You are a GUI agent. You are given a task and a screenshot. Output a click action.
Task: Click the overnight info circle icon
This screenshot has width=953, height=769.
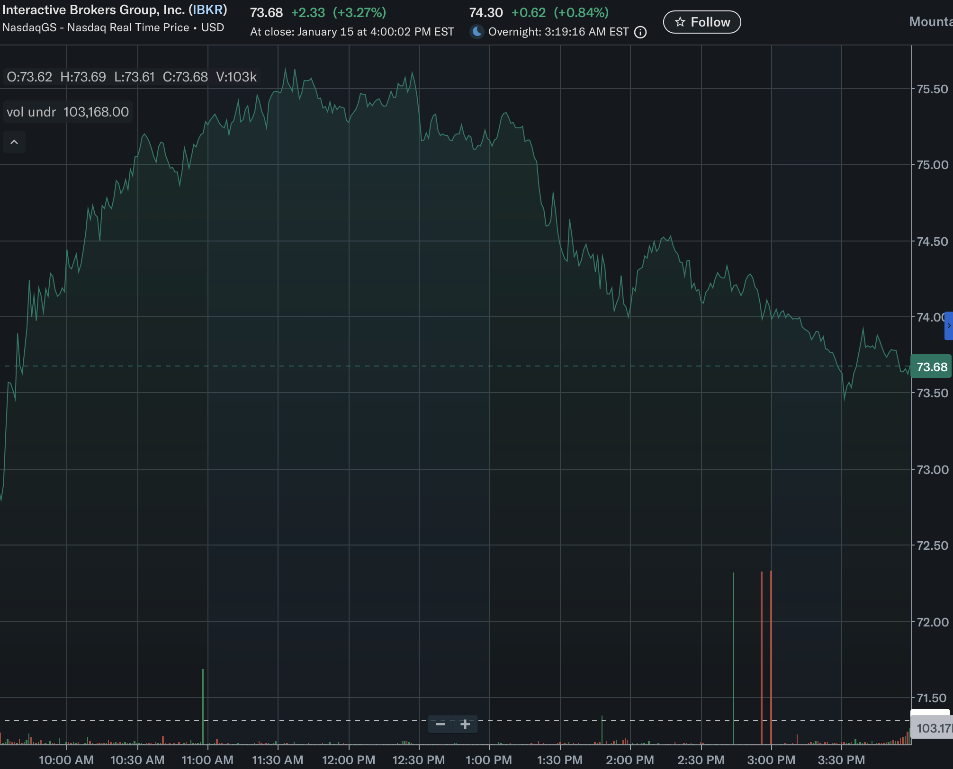coord(640,32)
